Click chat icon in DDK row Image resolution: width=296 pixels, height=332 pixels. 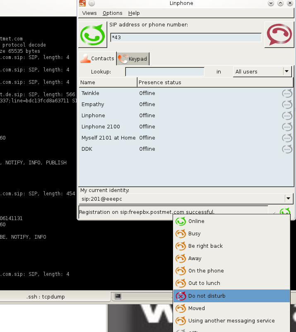coord(287,149)
